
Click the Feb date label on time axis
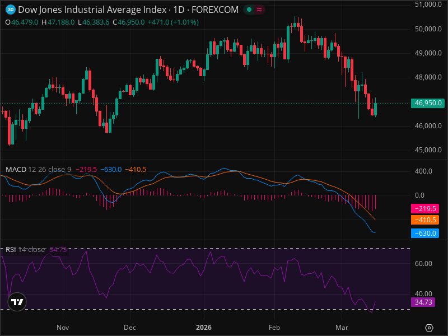coord(274,328)
